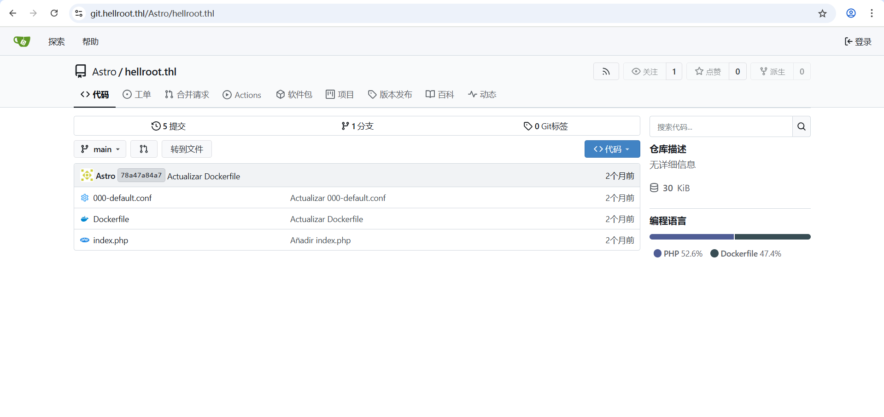Open the 版本发布 releases tab

click(390, 95)
